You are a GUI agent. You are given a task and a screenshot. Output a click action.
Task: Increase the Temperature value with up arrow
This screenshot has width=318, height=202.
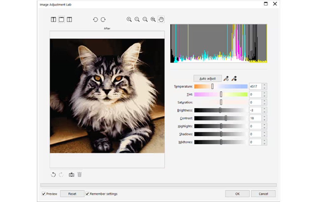pyautogui.click(x=265, y=85)
